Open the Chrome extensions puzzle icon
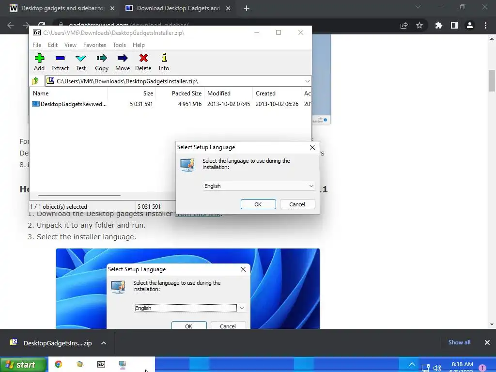Screen dimensions: 496x372 (x=439, y=26)
